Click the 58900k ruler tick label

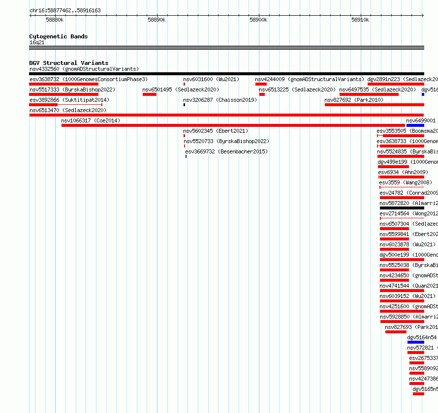[258, 20]
